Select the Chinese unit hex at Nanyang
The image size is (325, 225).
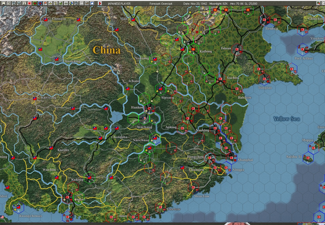point(155,59)
